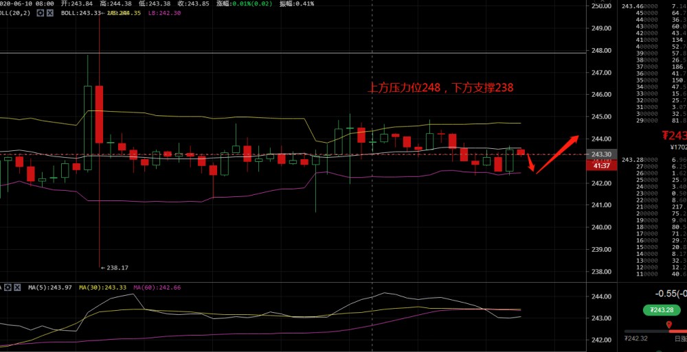
Task: Select the red 41:37 countdown label
Action: pyautogui.click(x=602, y=165)
